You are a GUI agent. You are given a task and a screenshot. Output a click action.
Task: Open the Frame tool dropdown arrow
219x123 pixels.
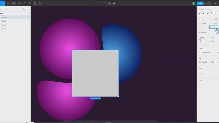(x=10, y=4)
